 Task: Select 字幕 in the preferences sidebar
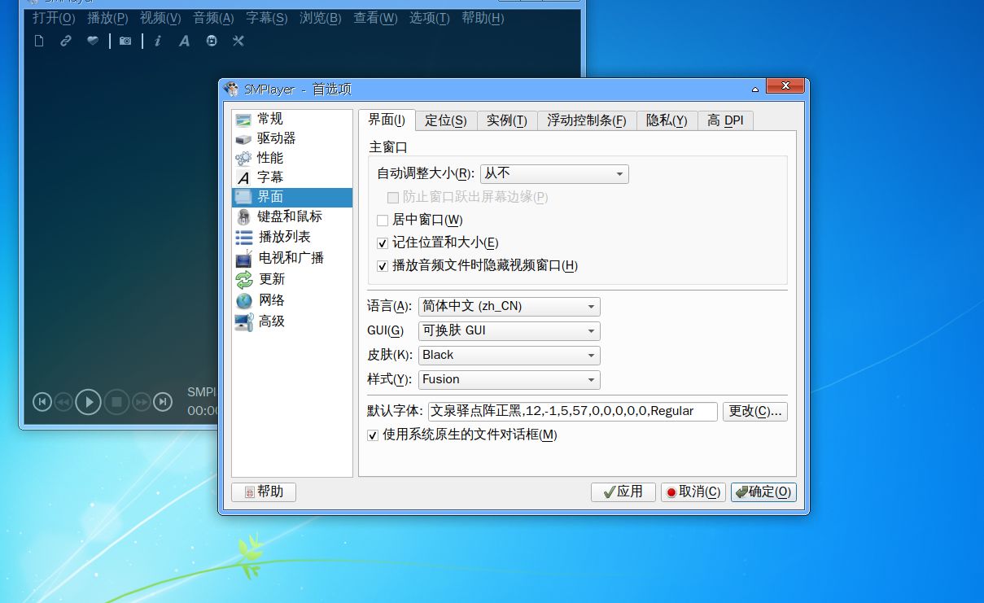pyautogui.click(x=292, y=177)
